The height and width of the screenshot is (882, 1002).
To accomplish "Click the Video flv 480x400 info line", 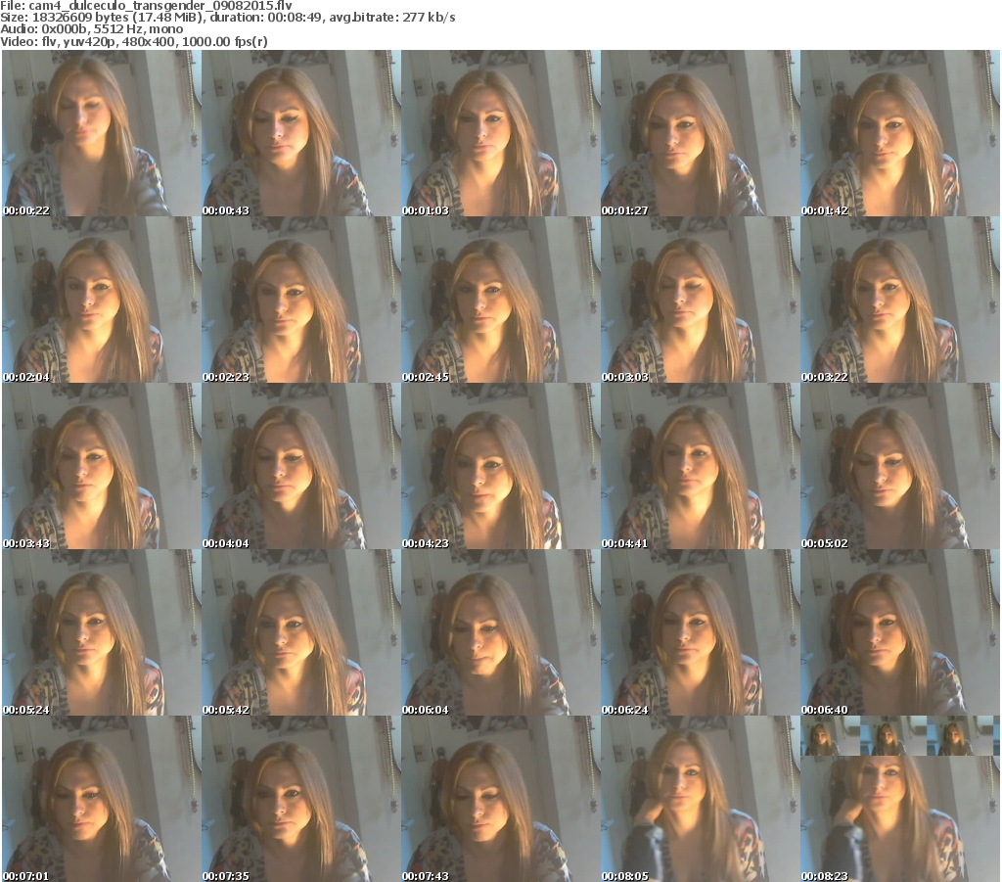I will 133,41.
